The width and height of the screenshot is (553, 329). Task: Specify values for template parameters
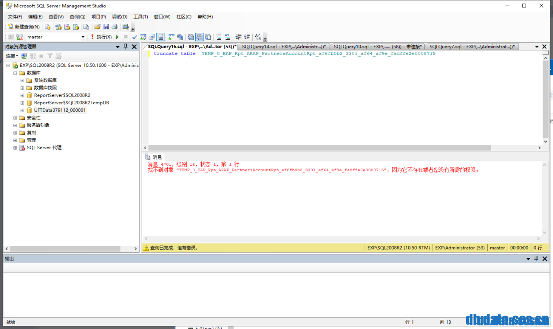click(257, 37)
